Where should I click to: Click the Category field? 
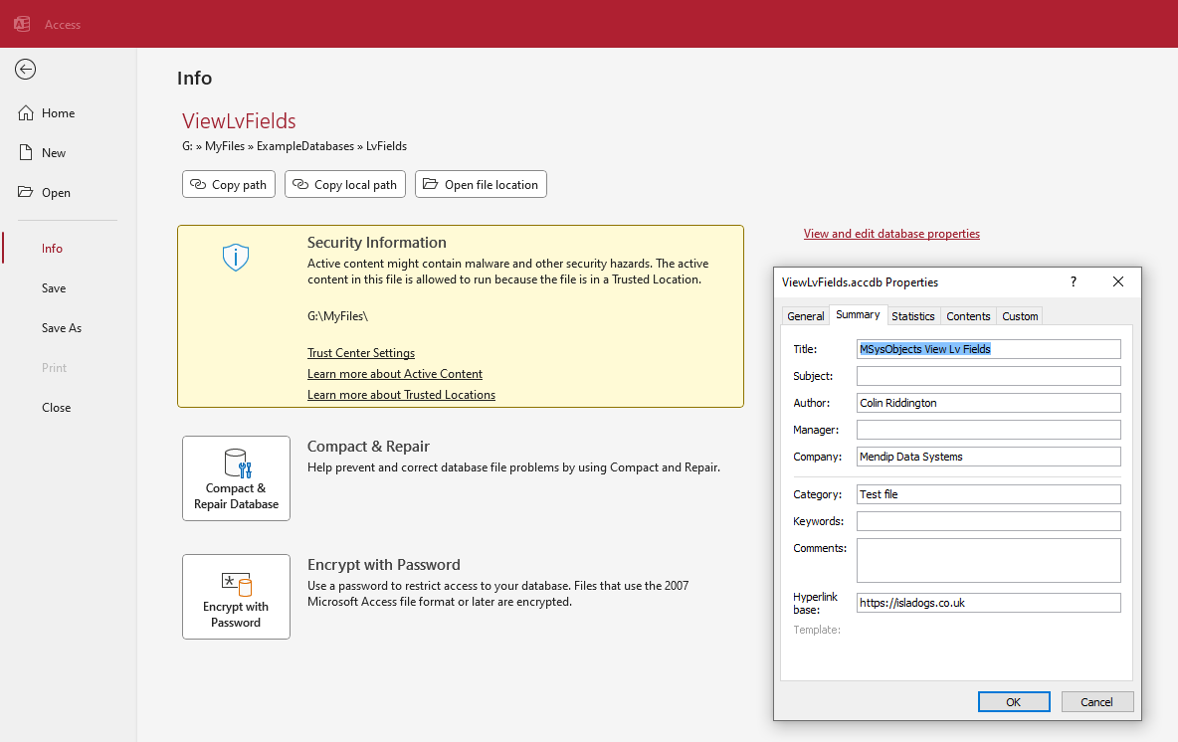click(x=989, y=494)
